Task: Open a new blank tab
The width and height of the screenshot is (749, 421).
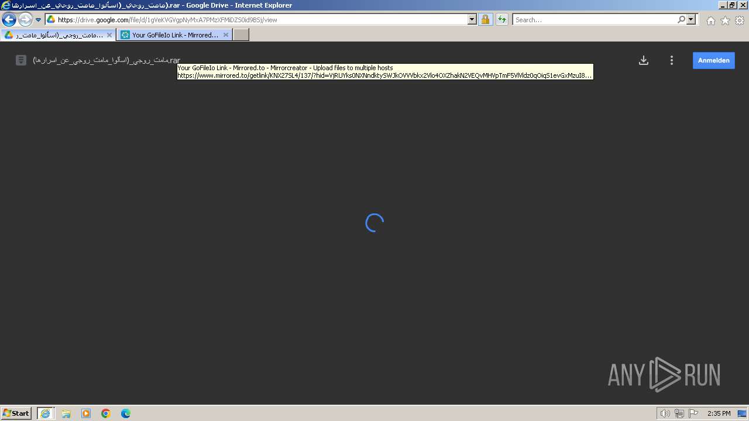Action: click(x=241, y=35)
